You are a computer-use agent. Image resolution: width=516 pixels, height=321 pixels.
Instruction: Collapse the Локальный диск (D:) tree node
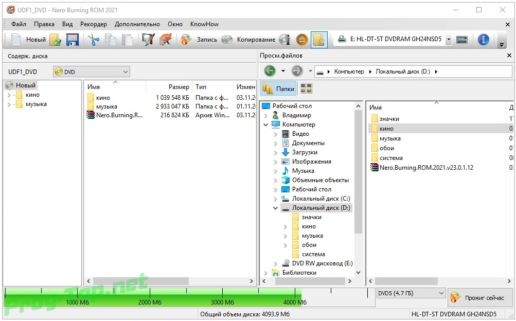275,208
